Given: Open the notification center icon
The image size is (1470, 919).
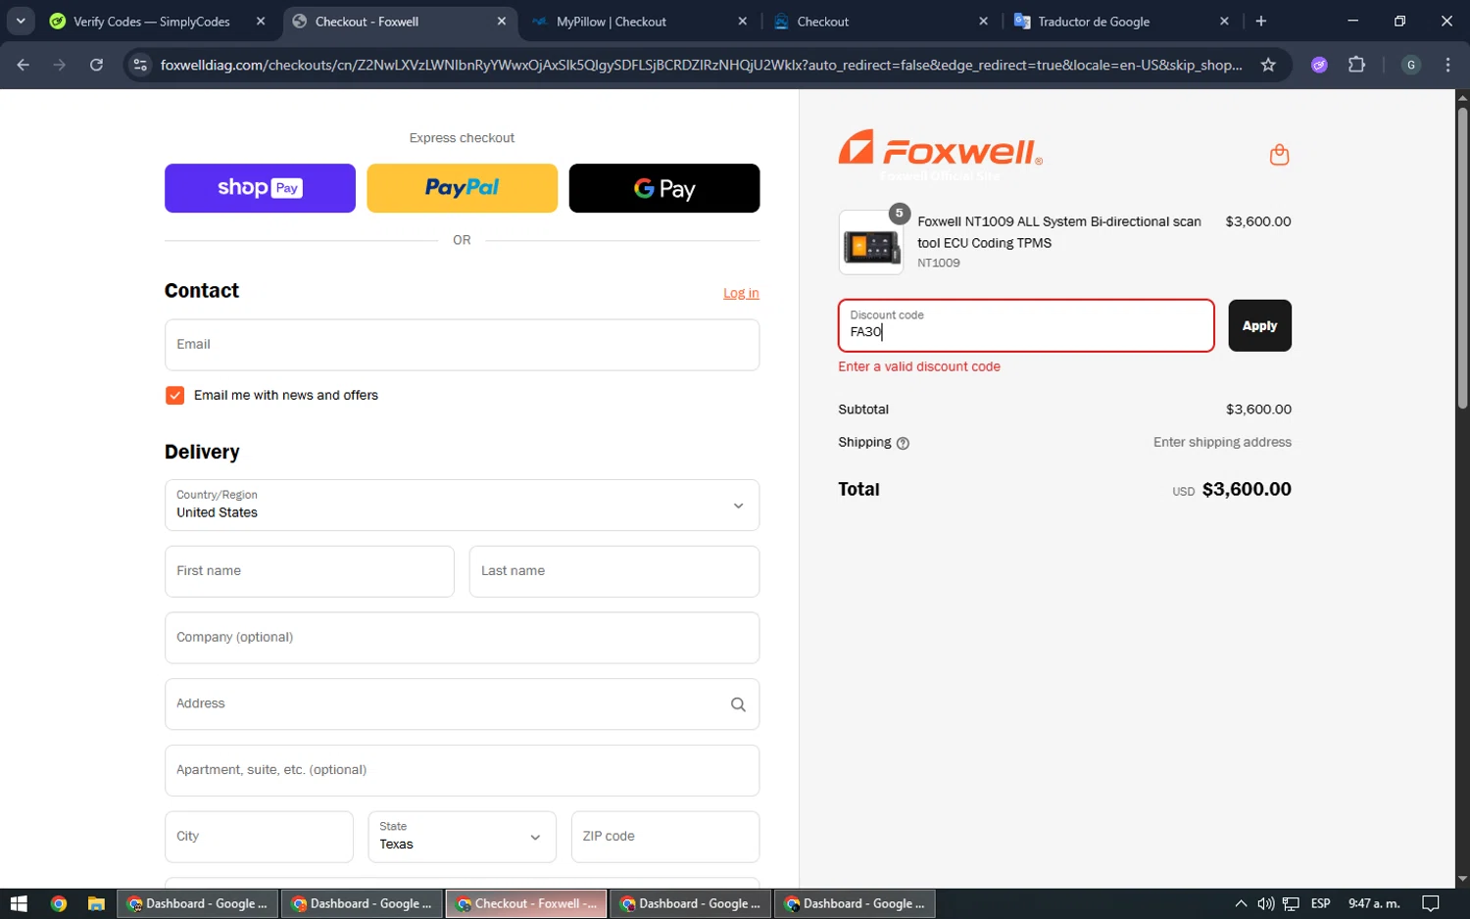Looking at the screenshot, I should coord(1430,903).
